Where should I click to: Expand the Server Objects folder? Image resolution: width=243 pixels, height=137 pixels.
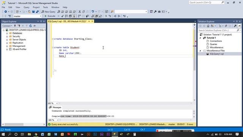pyautogui.click(x=7, y=40)
